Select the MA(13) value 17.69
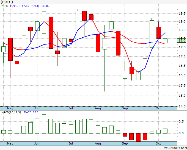 click(25, 6)
